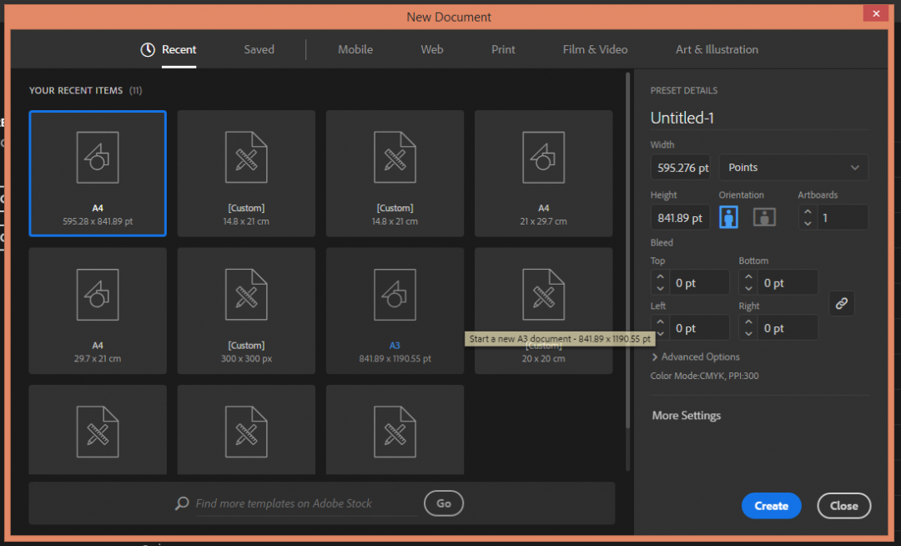Choose landscape orientation
901x546 pixels.
(764, 218)
